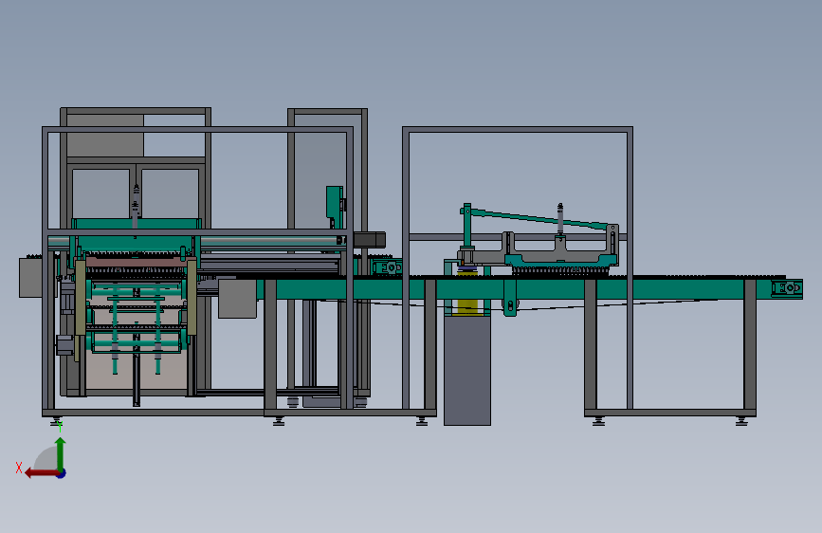Select the tall gray cabinet beneath the conveyor
Image resolution: width=822 pixels, height=533 pixels.
point(467,370)
